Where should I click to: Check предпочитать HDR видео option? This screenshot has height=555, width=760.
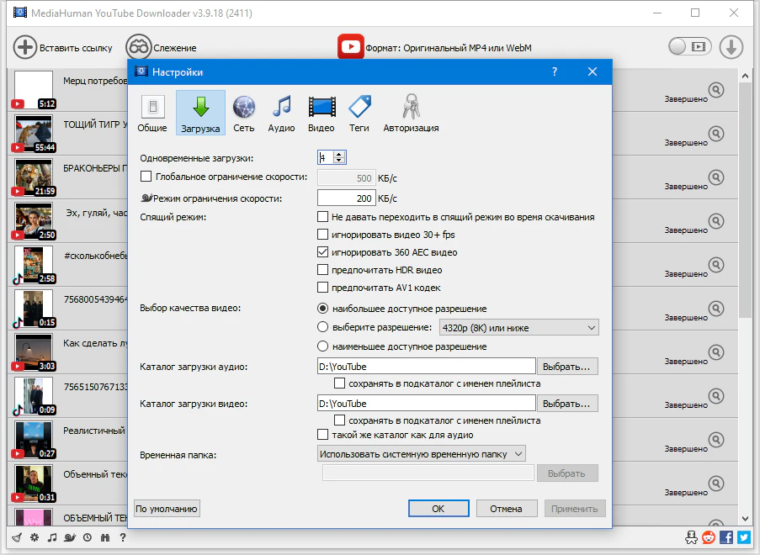click(323, 270)
